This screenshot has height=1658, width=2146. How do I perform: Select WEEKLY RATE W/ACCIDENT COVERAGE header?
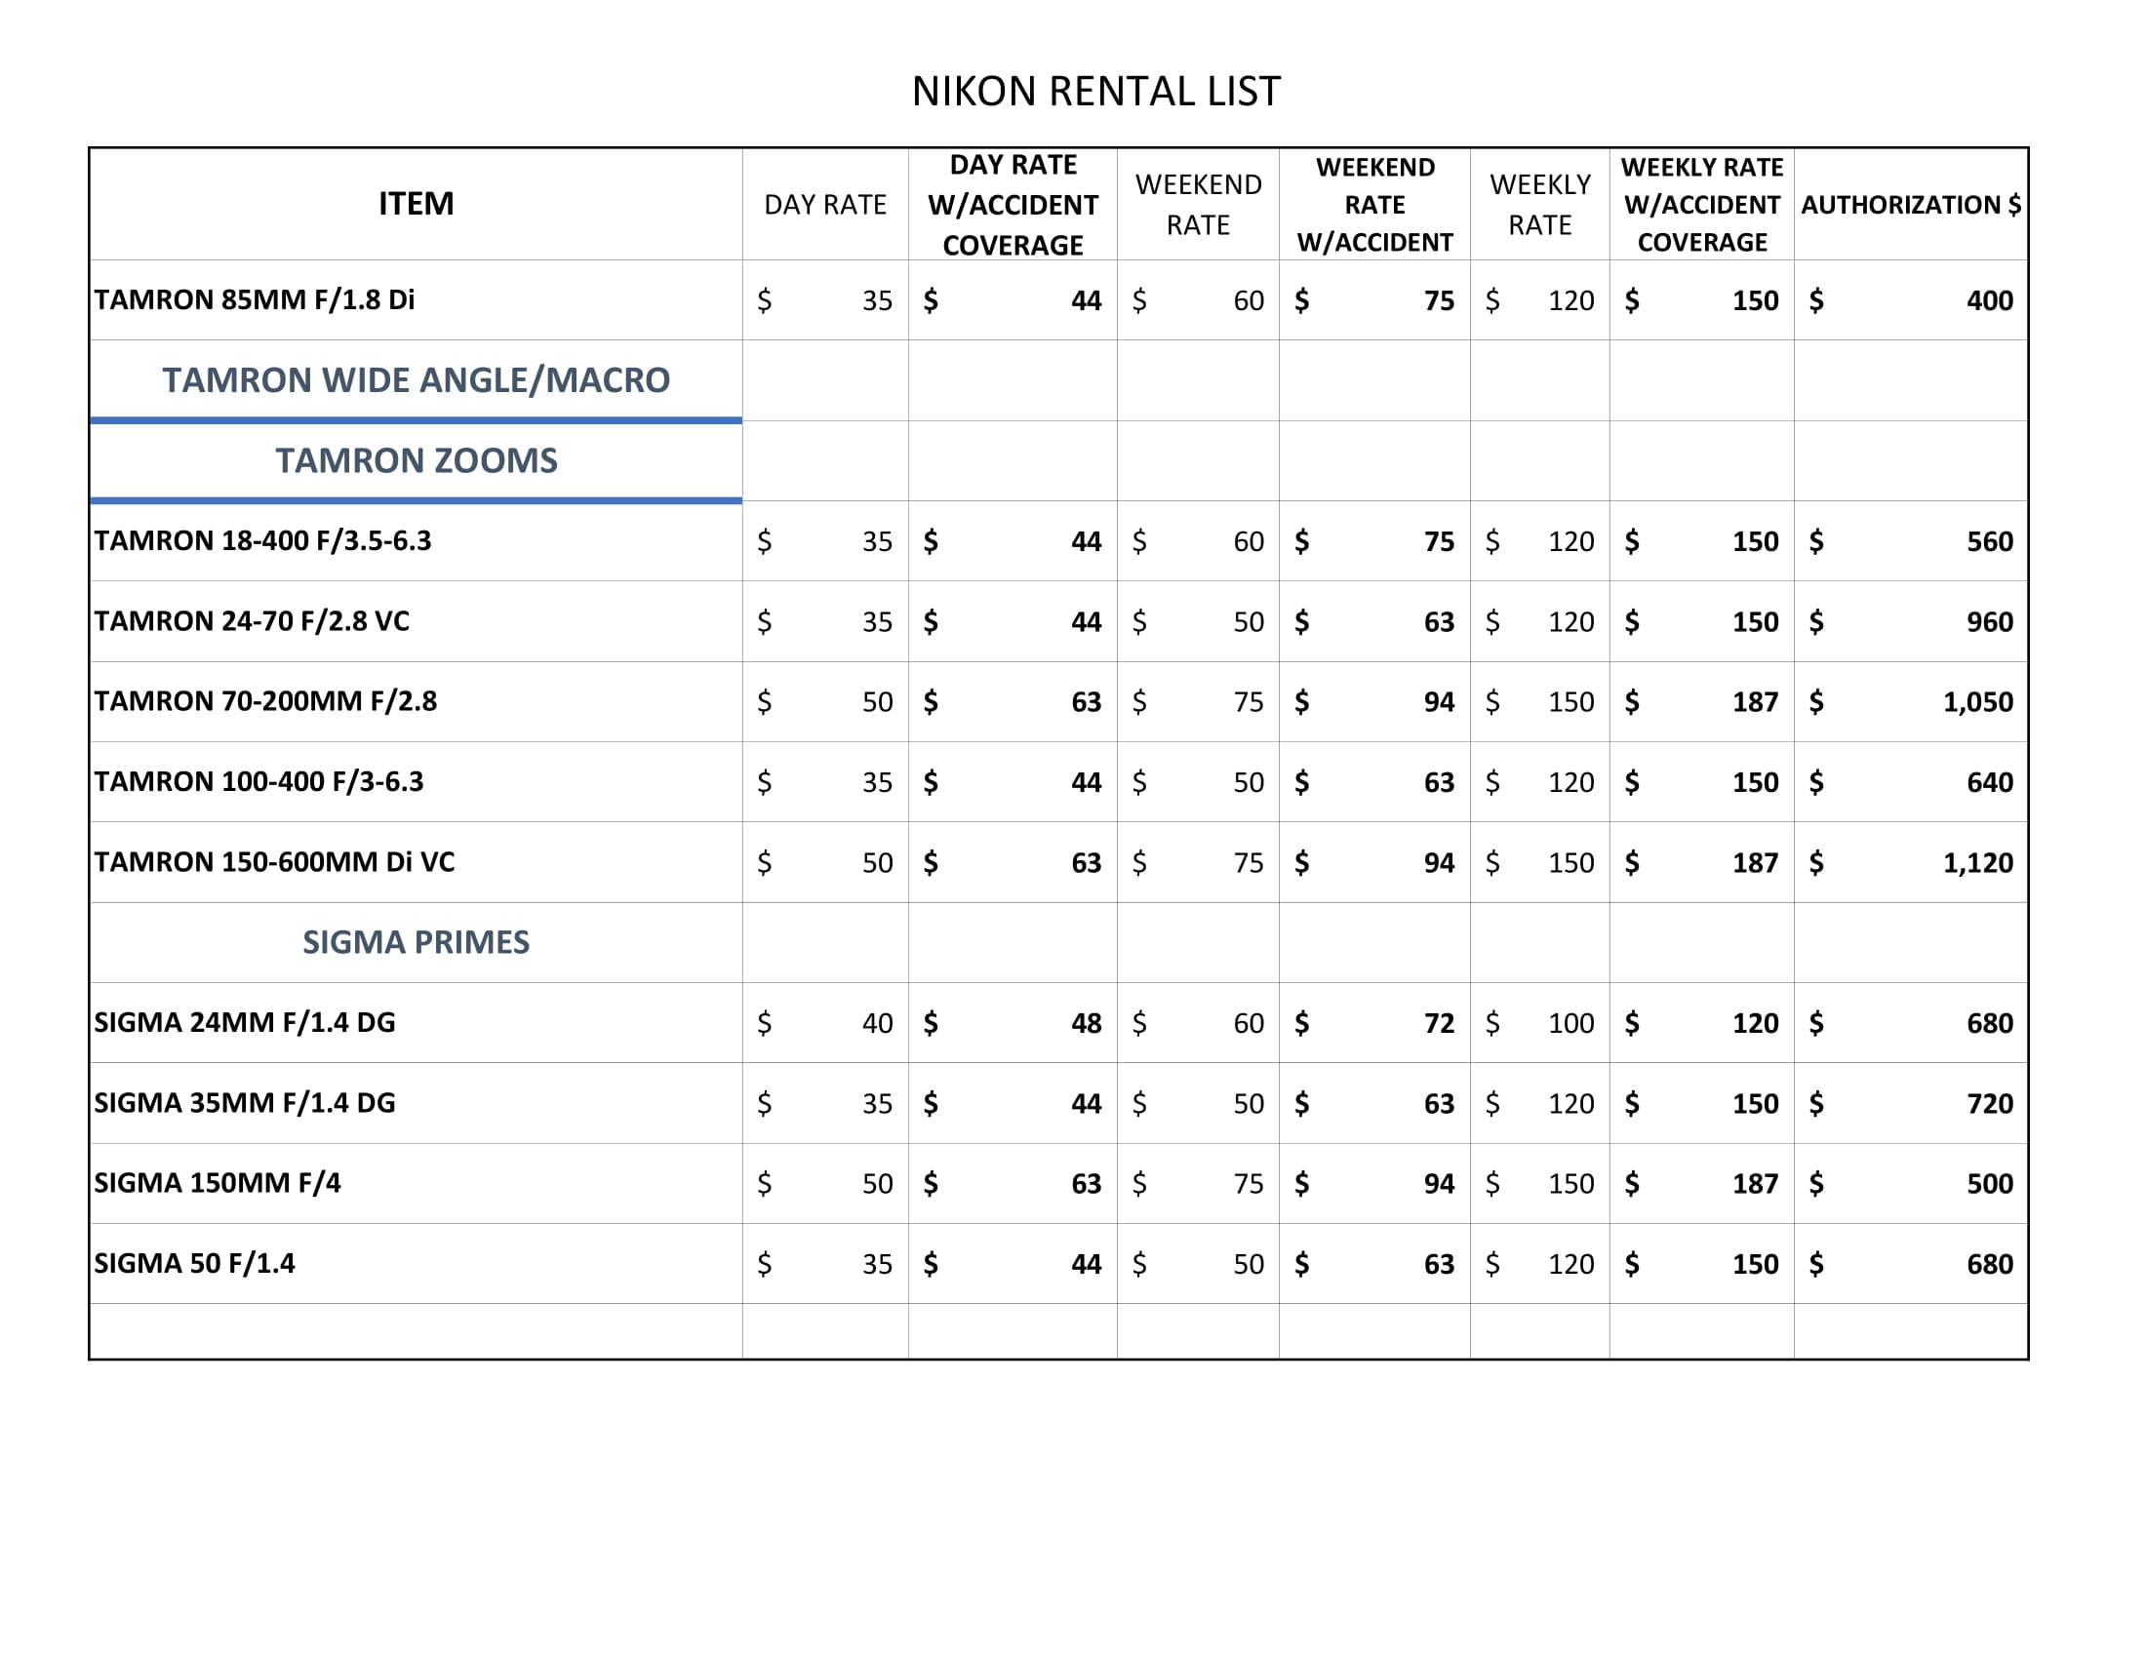(x=1701, y=204)
